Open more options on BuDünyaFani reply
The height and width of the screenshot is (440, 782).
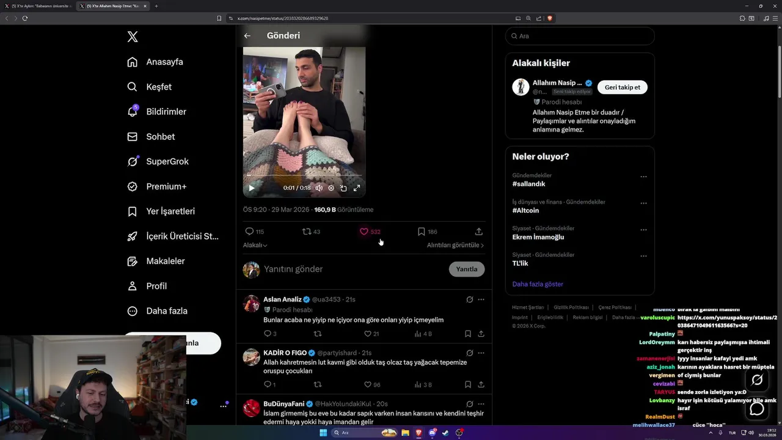click(x=481, y=404)
